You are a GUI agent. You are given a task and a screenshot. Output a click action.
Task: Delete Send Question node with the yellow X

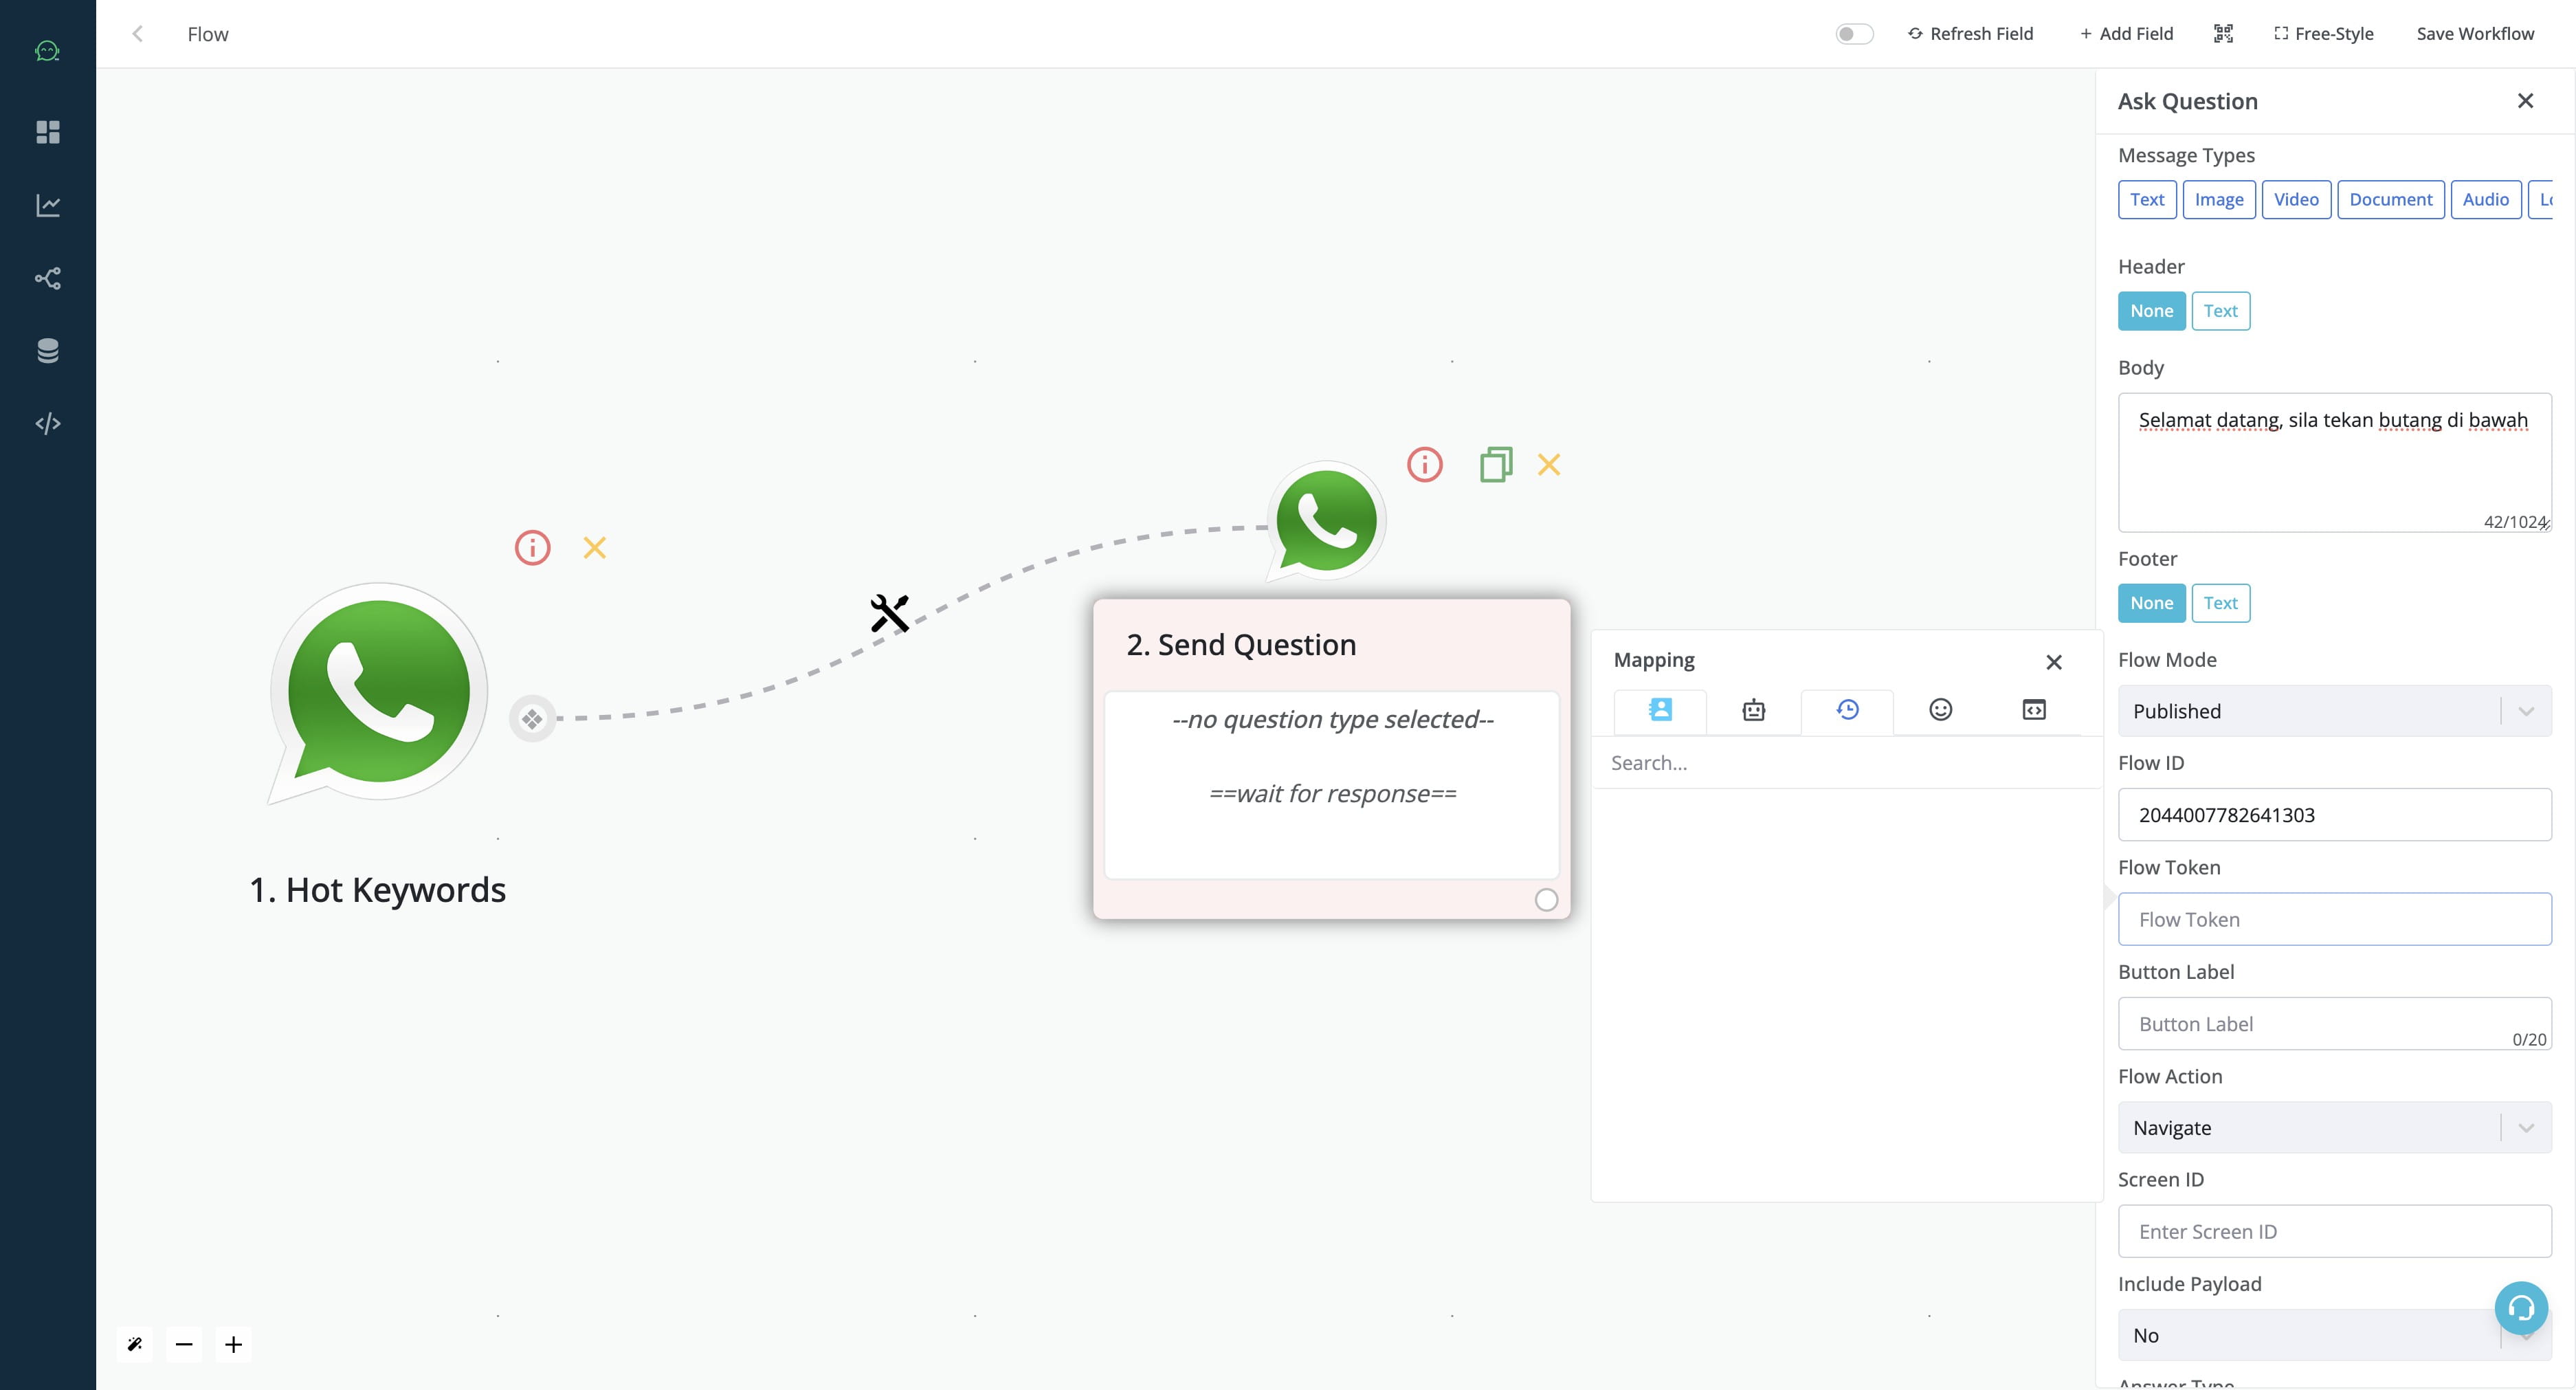click(x=1549, y=464)
